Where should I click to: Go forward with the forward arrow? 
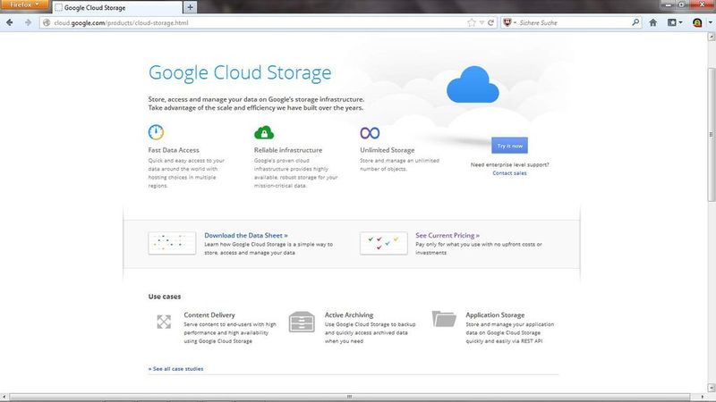click(x=28, y=22)
